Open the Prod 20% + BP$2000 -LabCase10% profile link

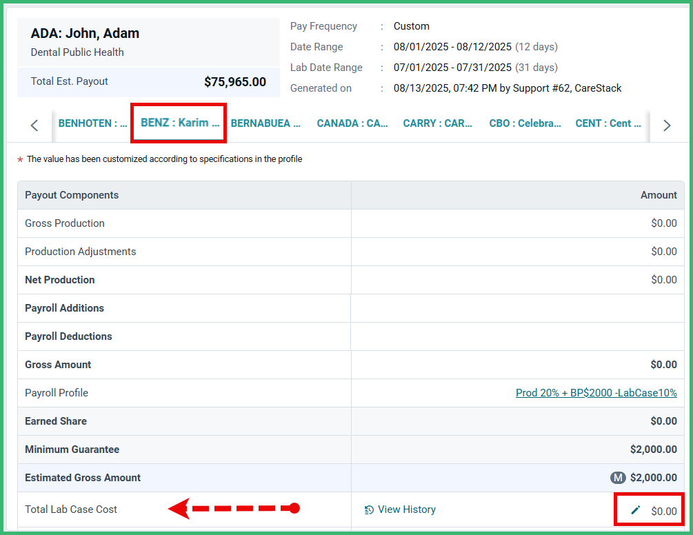(x=596, y=393)
